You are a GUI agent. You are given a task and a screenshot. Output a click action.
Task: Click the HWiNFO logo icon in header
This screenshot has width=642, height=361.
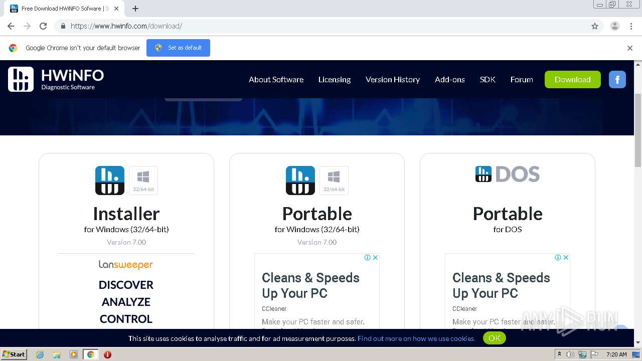(x=21, y=79)
